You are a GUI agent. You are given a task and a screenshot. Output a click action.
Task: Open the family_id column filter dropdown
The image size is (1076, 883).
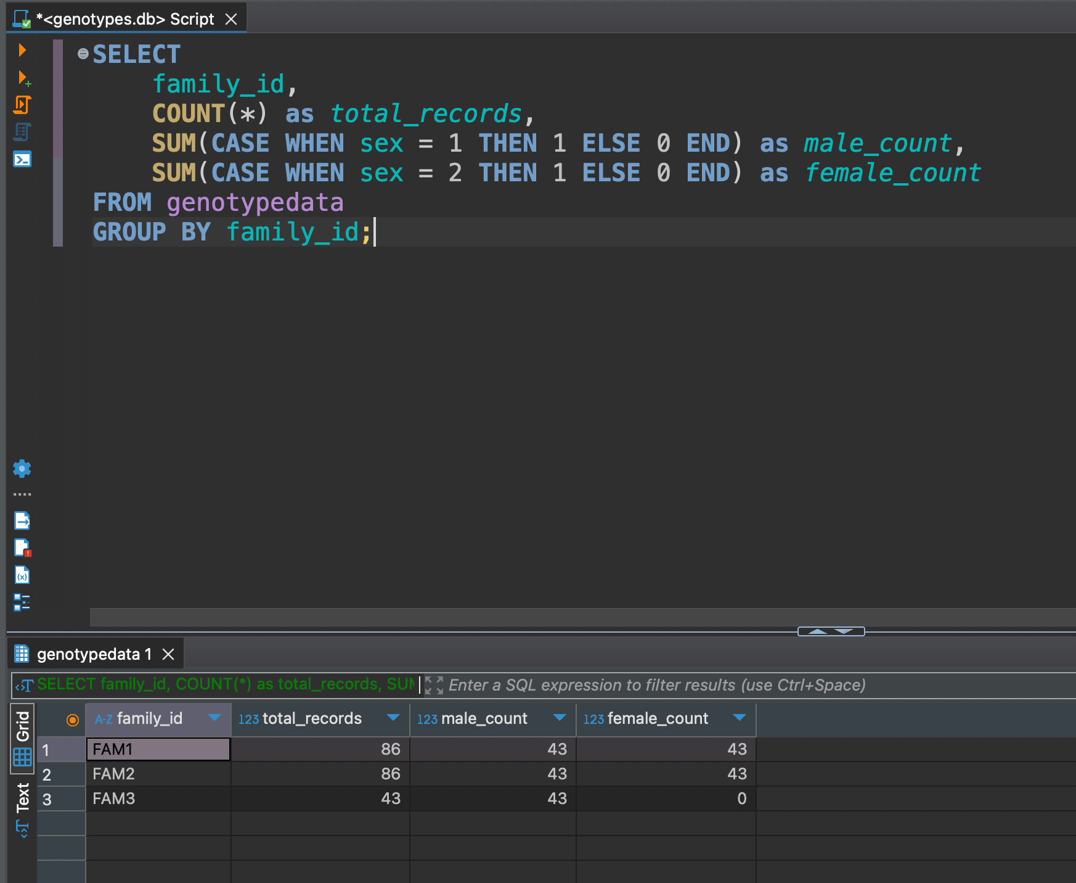[214, 718]
